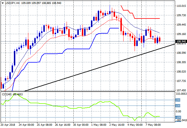Click the 333.0053 indicator scale maximum
This screenshot has height=128, width=187.
(181, 94)
